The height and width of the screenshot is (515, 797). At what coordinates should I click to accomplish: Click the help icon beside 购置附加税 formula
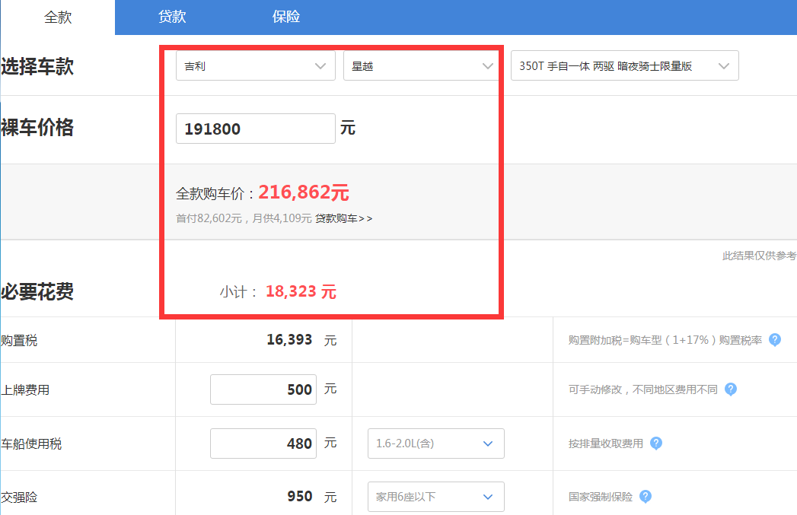775,340
